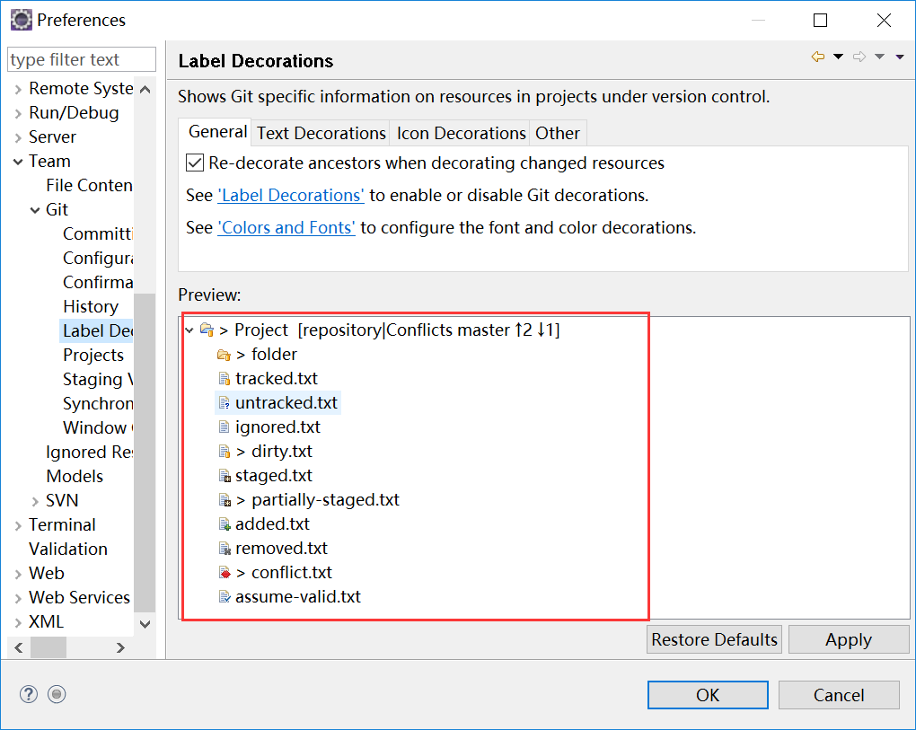Select the Synchronize preference page
Screen dimensions: 916x730
[x=98, y=403]
